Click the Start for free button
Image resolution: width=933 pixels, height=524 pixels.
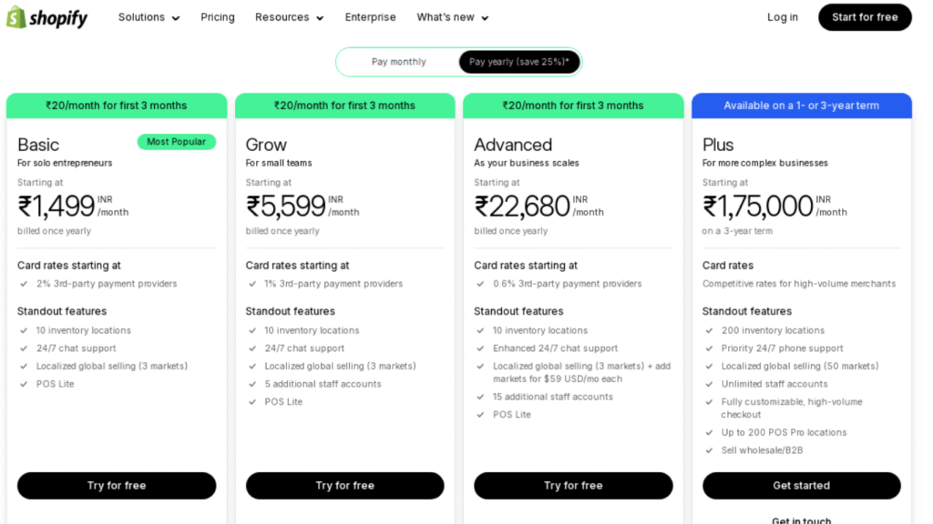(x=865, y=17)
